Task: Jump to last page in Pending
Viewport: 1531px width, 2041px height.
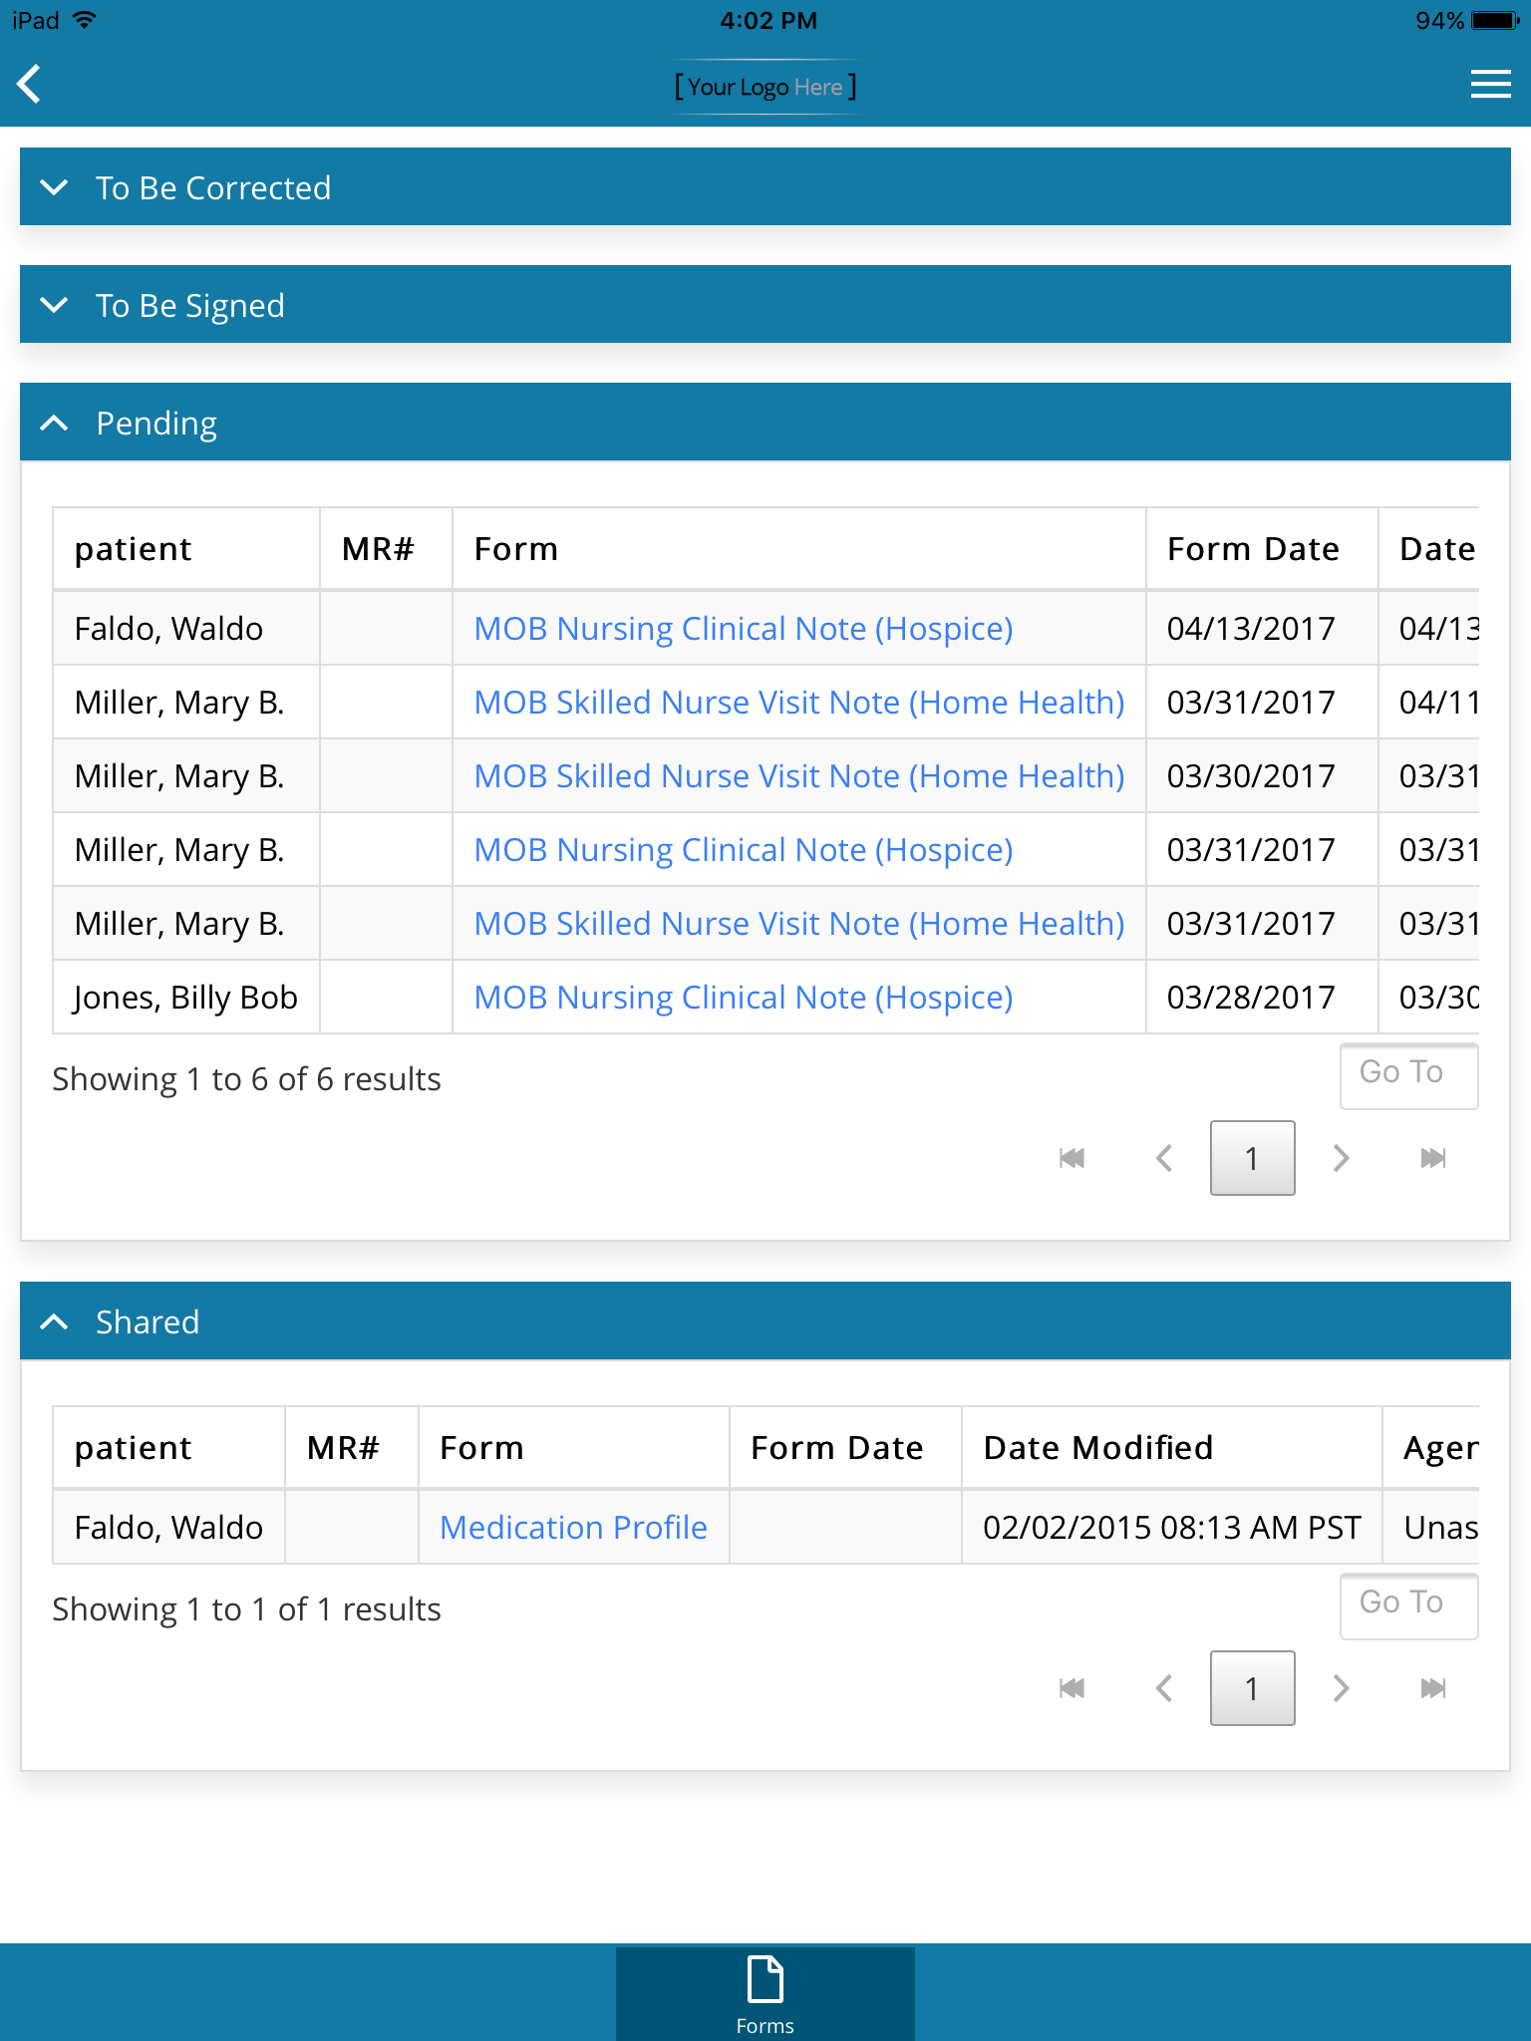Action: pyautogui.click(x=1433, y=1158)
